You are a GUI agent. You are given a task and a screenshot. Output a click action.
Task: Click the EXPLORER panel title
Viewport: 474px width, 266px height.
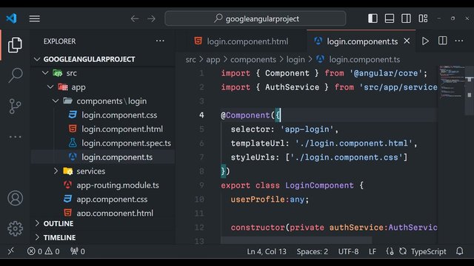point(59,41)
